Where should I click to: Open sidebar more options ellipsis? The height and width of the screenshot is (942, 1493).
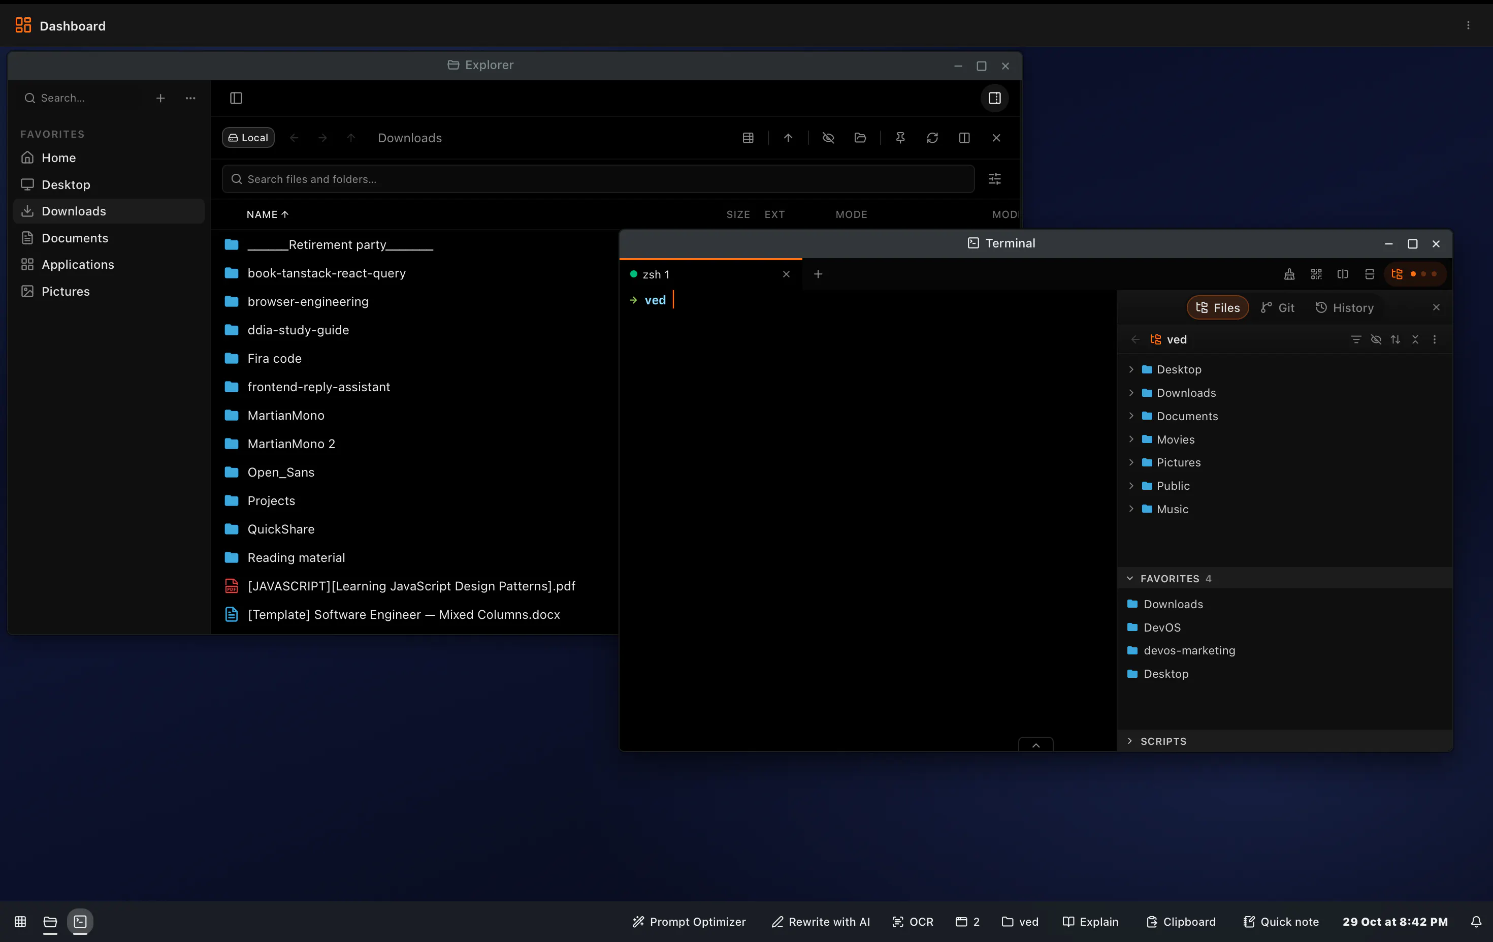(x=190, y=98)
